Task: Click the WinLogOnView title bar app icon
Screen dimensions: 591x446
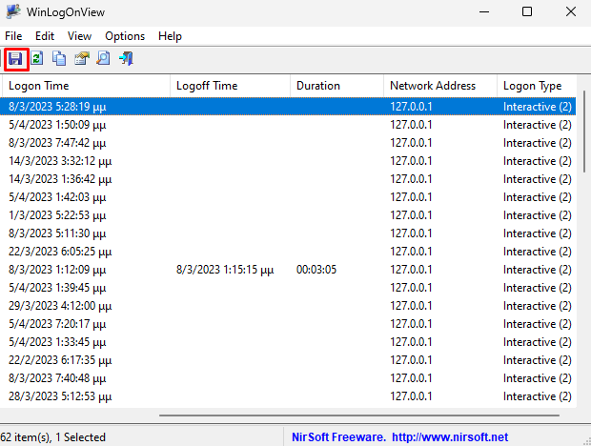Action: point(13,12)
